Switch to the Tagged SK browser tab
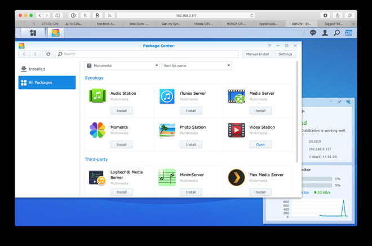 click(x=334, y=24)
